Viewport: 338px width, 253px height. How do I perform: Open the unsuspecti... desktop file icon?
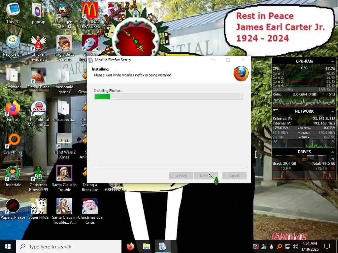64,111
